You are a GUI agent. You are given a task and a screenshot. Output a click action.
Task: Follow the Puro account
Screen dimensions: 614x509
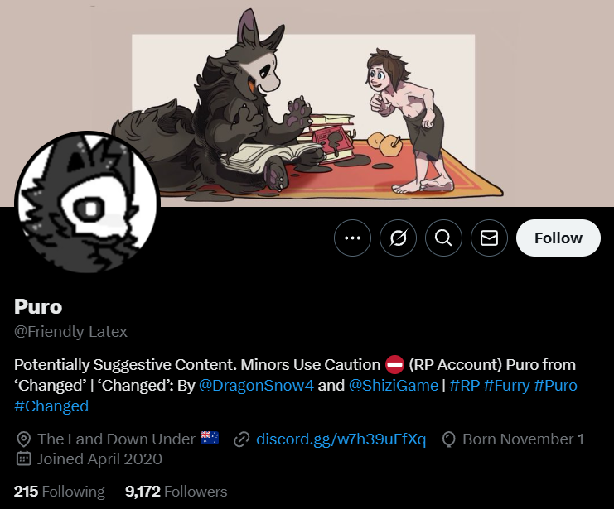tap(558, 238)
